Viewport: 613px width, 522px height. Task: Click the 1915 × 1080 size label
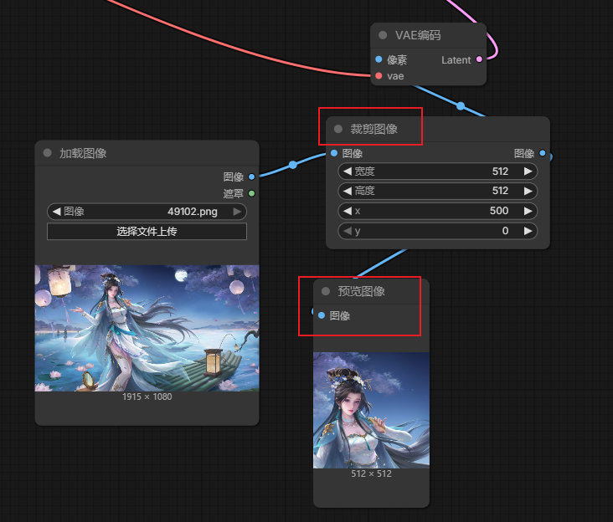(147, 397)
